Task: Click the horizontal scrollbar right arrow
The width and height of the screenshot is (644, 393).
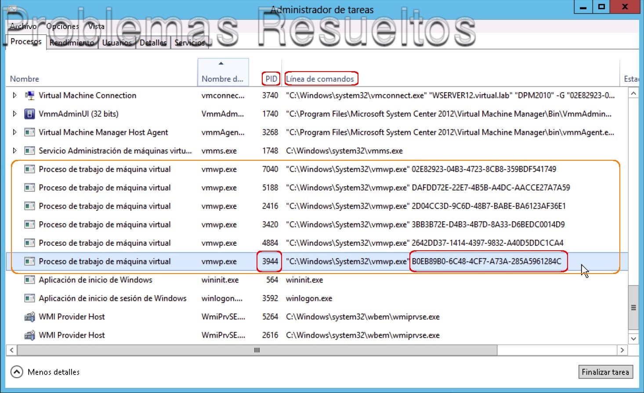Action: tap(622, 350)
